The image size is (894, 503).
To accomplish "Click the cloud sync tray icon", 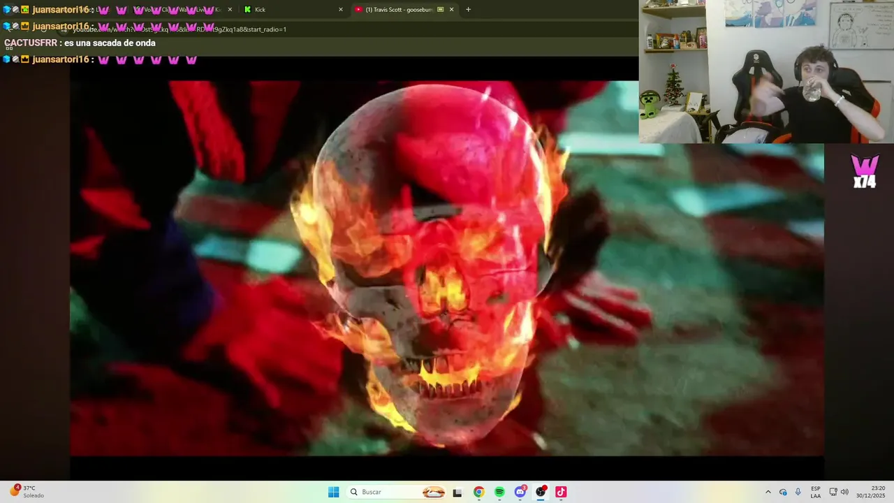I will click(783, 492).
